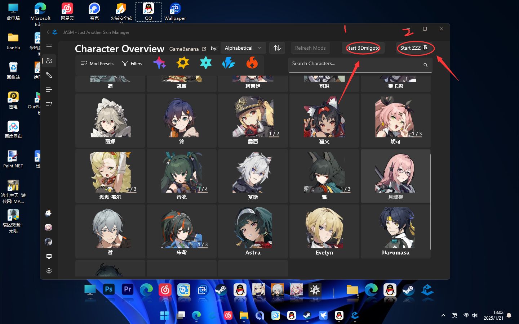Toggle the cyan Ice element filter
The width and height of the screenshot is (519, 324).
point(206,63)
